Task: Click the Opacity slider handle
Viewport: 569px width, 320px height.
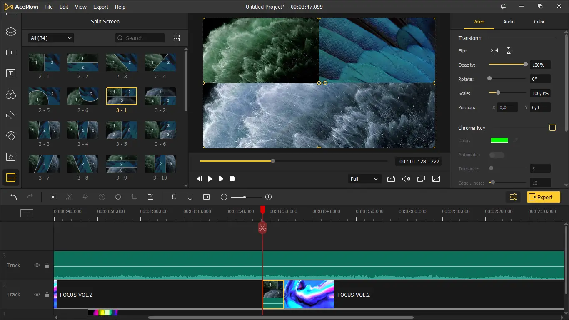Action: point(526,65)
